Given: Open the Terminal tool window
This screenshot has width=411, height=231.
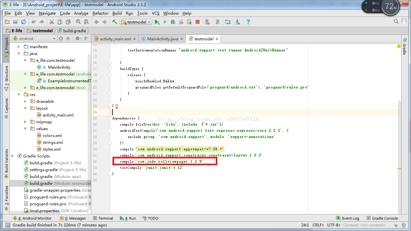Looking at the screenshot, I should [103, 218].
